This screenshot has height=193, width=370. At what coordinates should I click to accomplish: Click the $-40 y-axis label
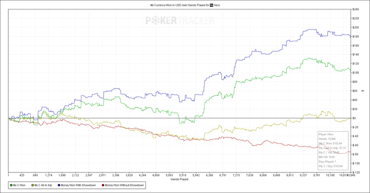[355, 136]
